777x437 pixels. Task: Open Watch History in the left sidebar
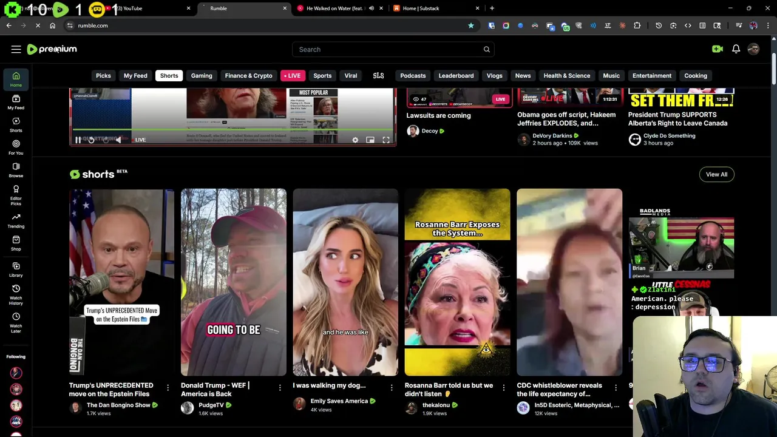tap(16, 294)
